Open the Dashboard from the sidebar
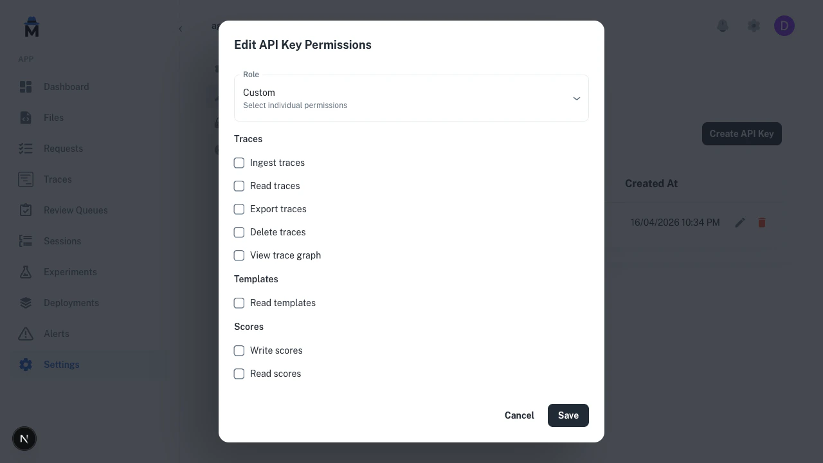The height and width of the screenshot is (463, 823). coord(66,87)
